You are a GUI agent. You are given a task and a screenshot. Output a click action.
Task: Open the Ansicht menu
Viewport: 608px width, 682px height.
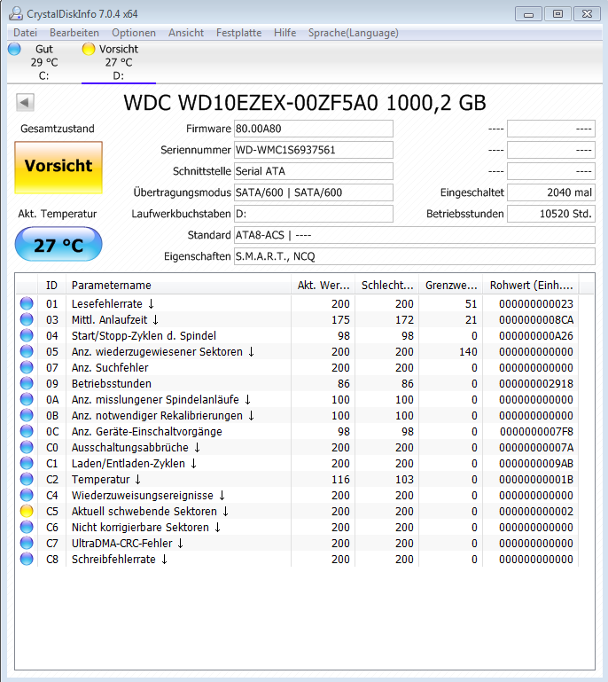[186, 33]
